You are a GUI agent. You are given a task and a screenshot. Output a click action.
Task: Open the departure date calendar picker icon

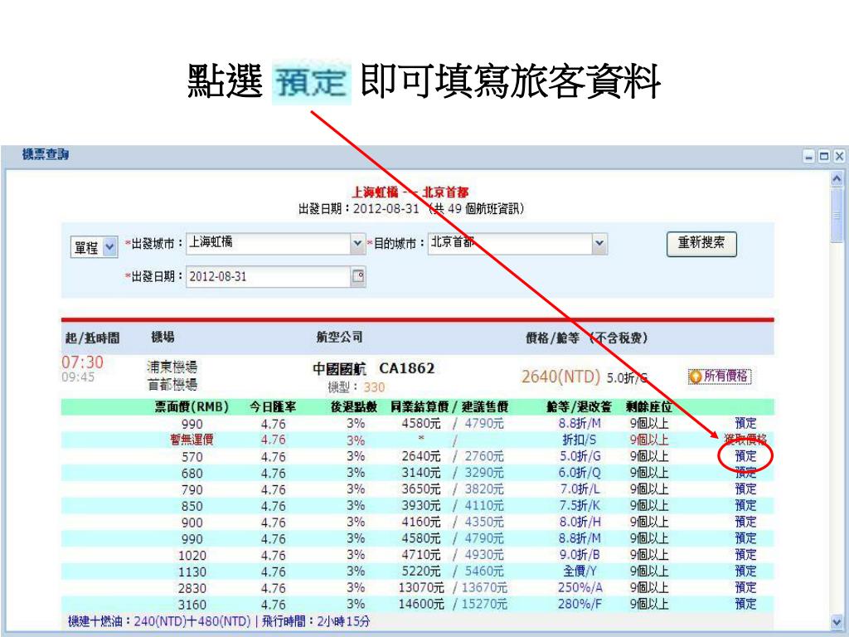coord(358,276)
